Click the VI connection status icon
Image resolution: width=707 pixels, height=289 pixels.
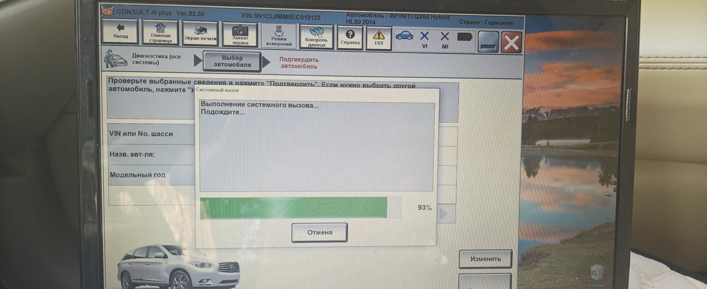(x=425, y=40)
